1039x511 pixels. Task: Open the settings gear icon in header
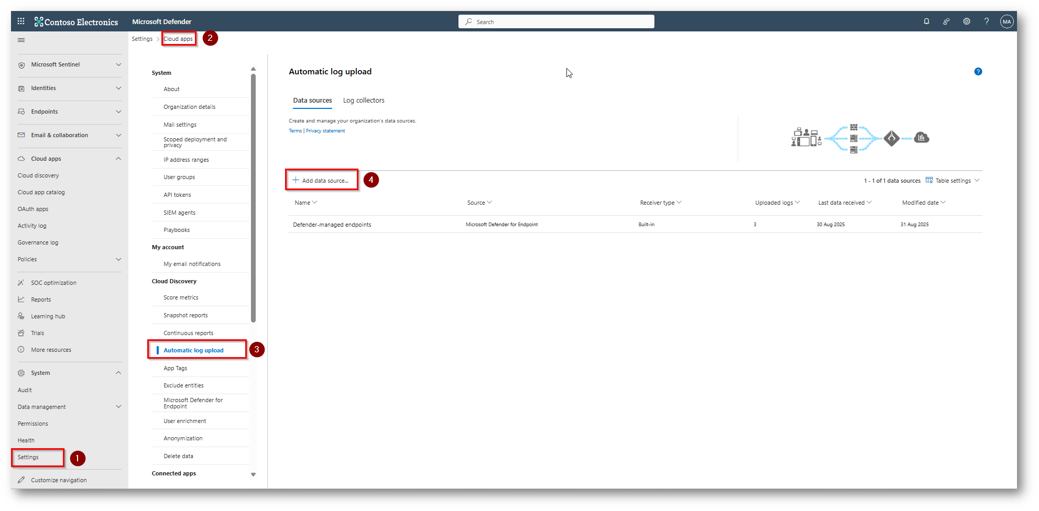click(967, 21)
